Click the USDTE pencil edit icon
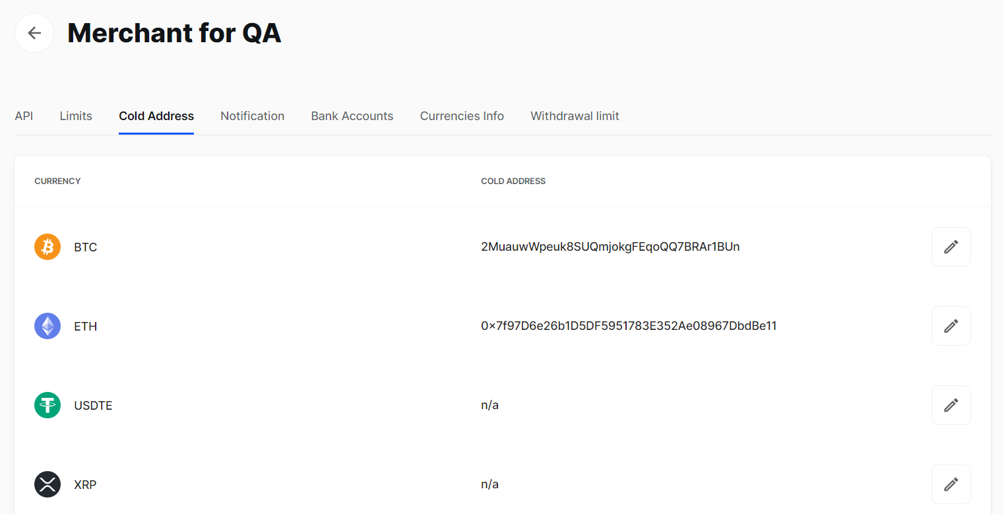1004x514 pixels. [x=951, y=405]
